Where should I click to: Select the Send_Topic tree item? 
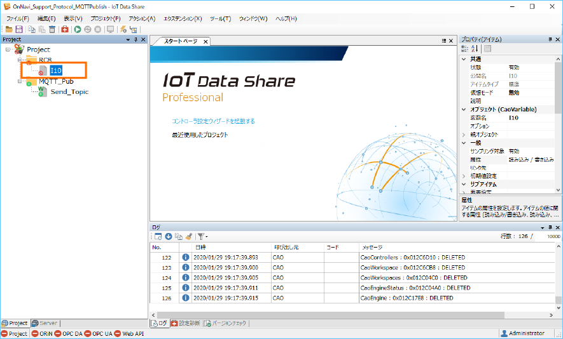point(69,92)
